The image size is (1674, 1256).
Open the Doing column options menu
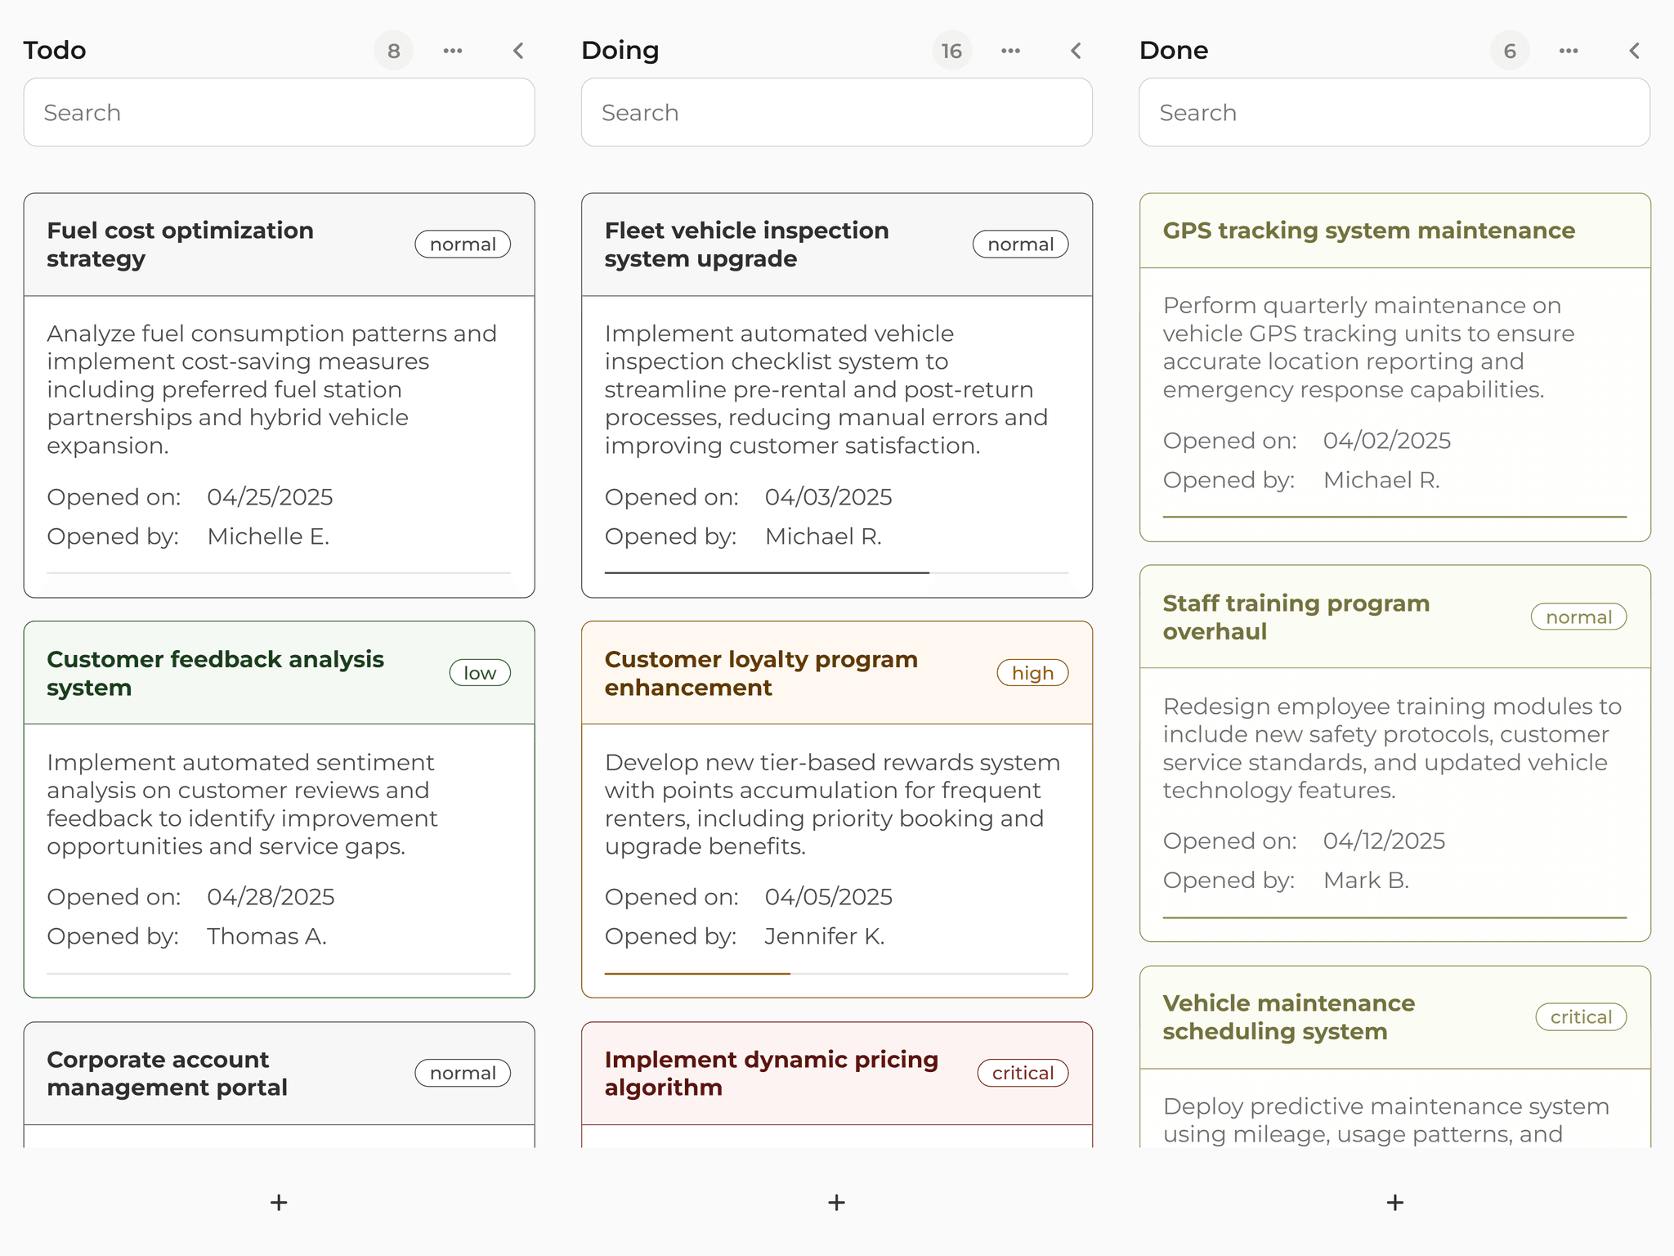point(1010,50)
